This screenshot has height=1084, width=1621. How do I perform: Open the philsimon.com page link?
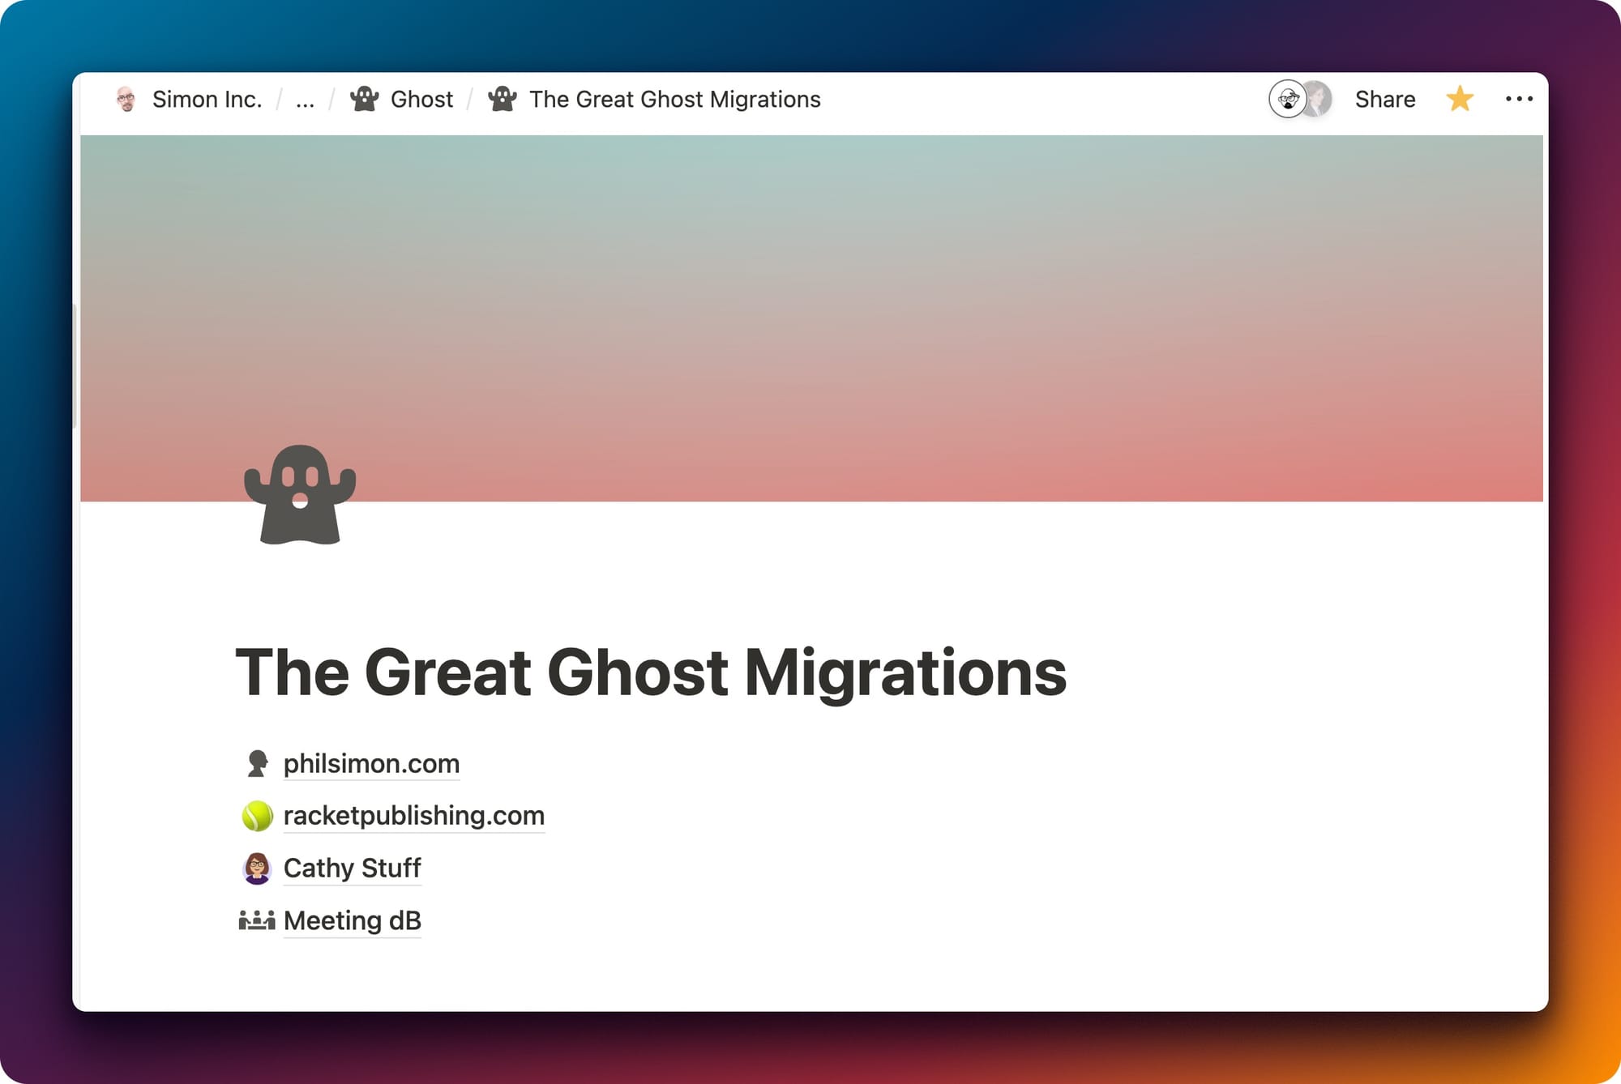[371, 763]
